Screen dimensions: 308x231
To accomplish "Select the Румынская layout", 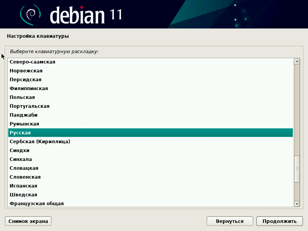I will (38, 124).
